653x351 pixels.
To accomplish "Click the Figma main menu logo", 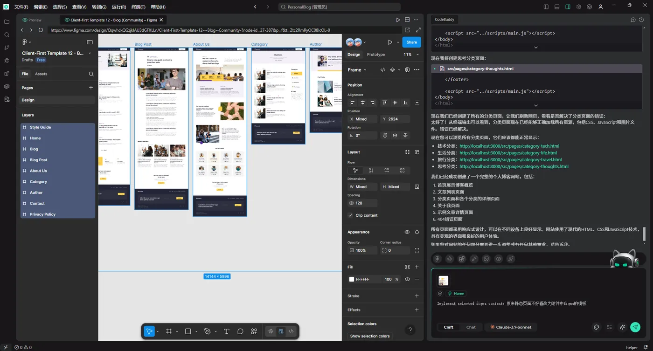I will tap(25, 42).
